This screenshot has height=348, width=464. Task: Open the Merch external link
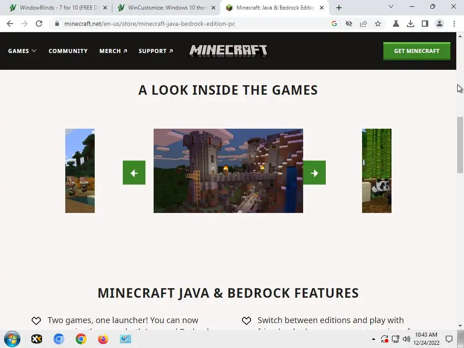(113, 51)
